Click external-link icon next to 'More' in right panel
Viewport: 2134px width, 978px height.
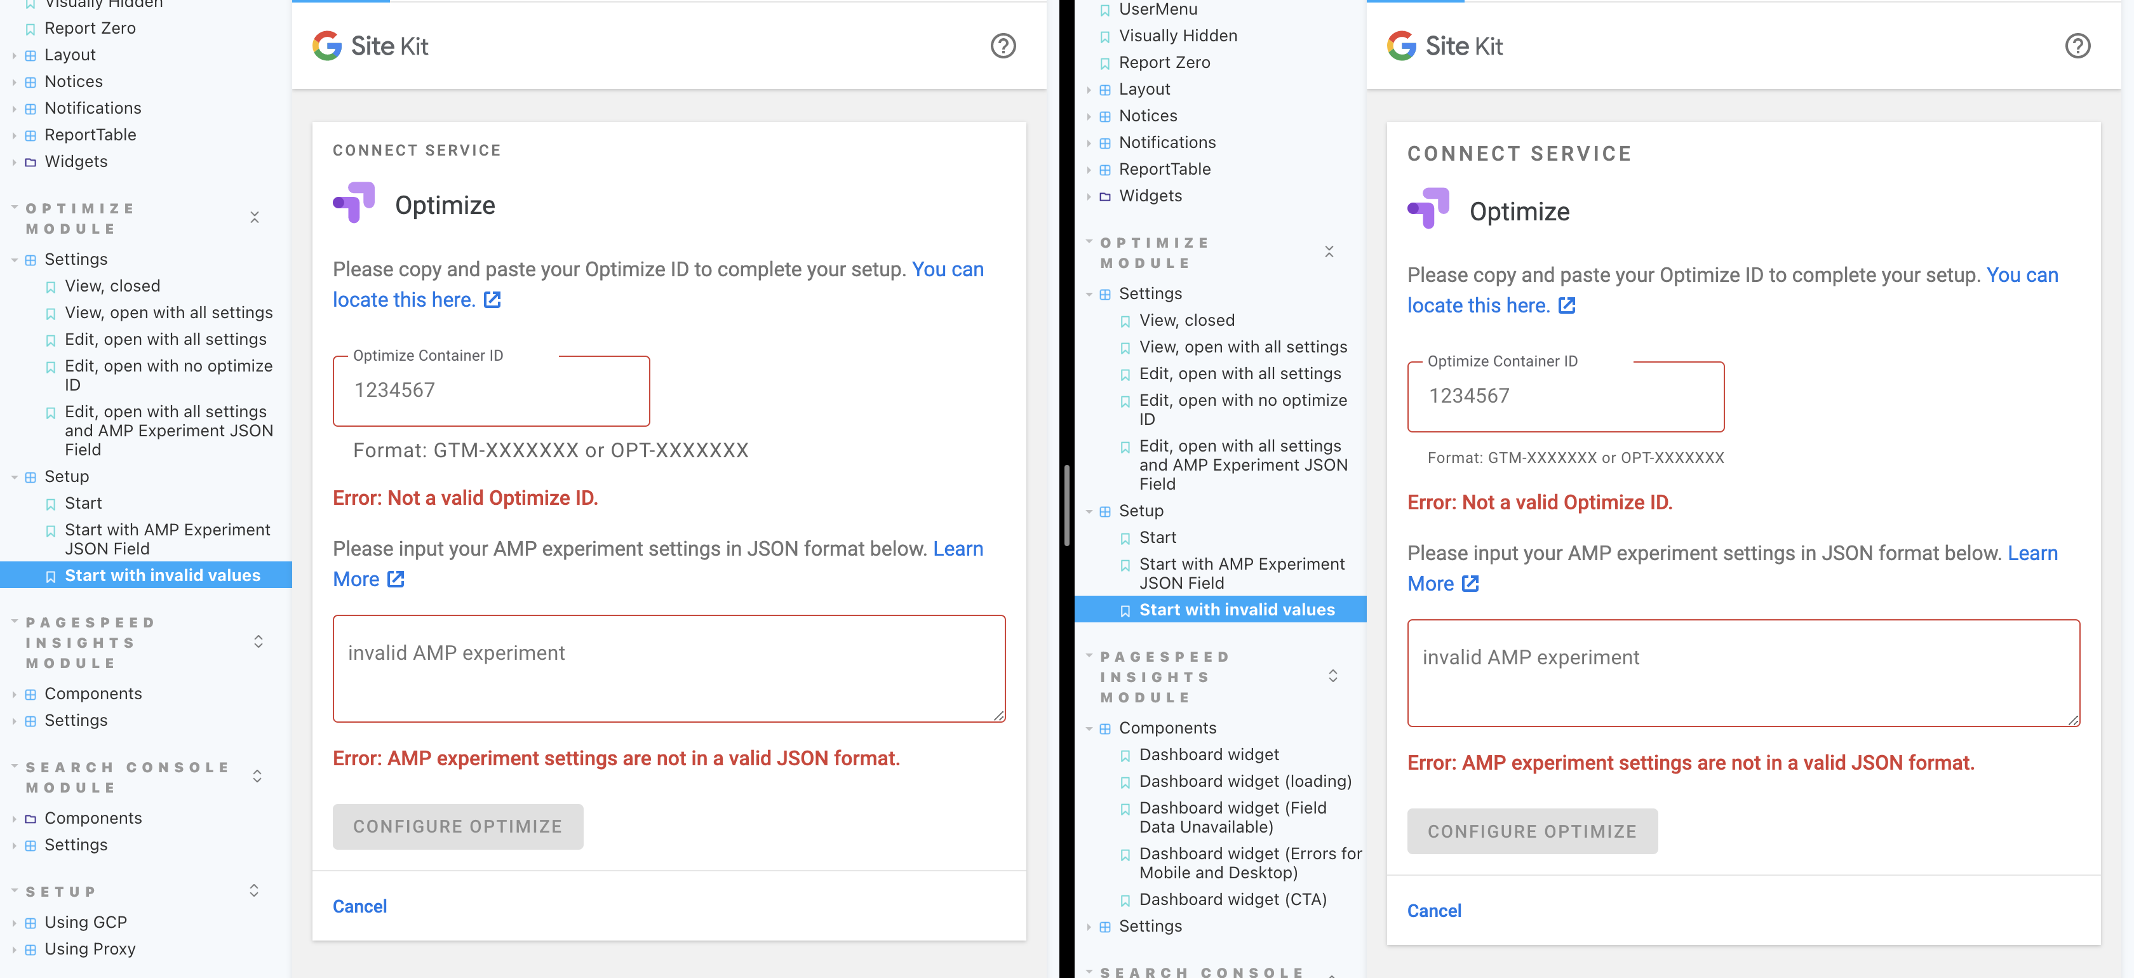[1470, 584]
